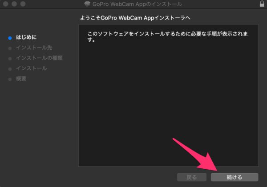Click the GoPro WebCam Appのインストール window title
267x187 pixels.
[137, 4]
